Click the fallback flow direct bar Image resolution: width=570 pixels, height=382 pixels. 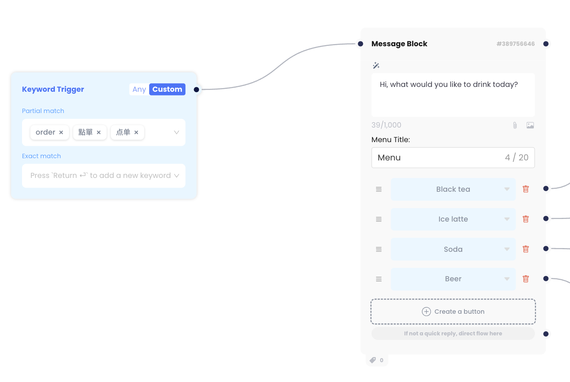(453, 334)
